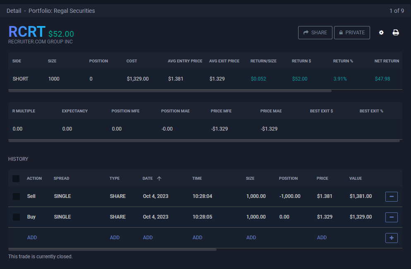The width and height of the screenshot is (411, 269).
Task: Add new history row with plus icon
Action: pos(391,238)
